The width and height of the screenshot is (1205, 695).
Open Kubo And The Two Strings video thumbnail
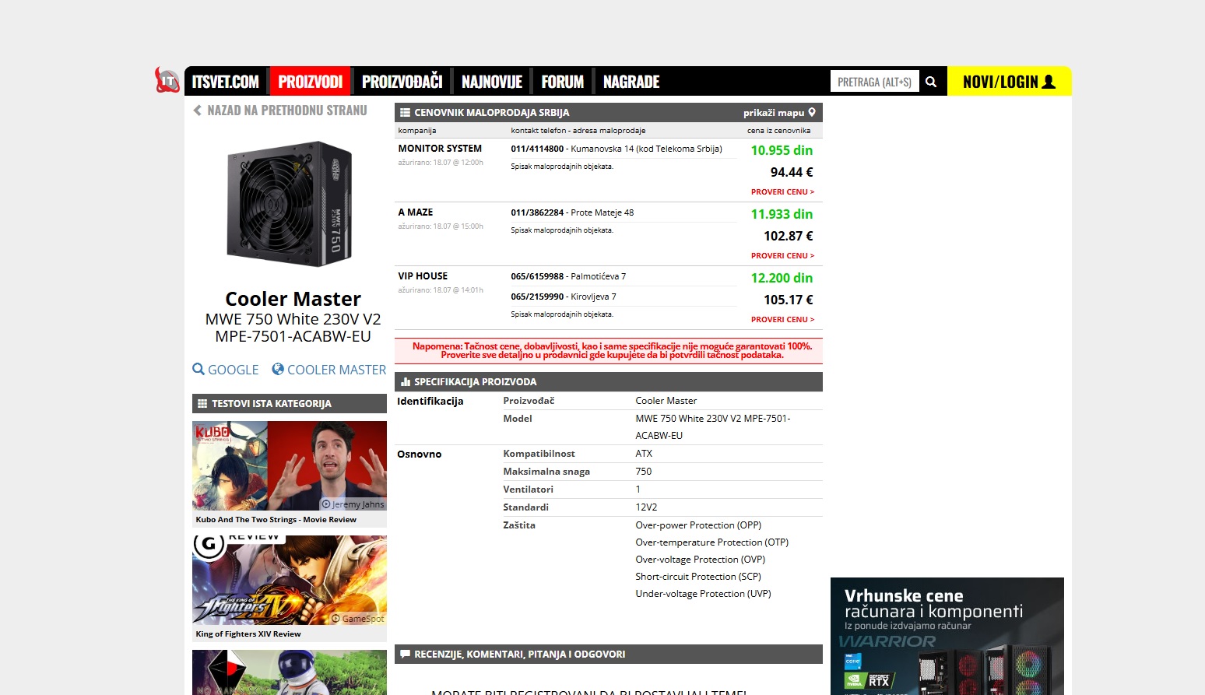(290, 466)
